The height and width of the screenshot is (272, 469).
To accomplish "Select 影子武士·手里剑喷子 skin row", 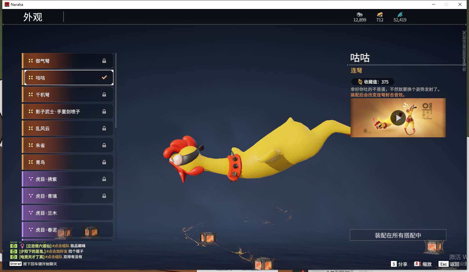I will [68, 112].
